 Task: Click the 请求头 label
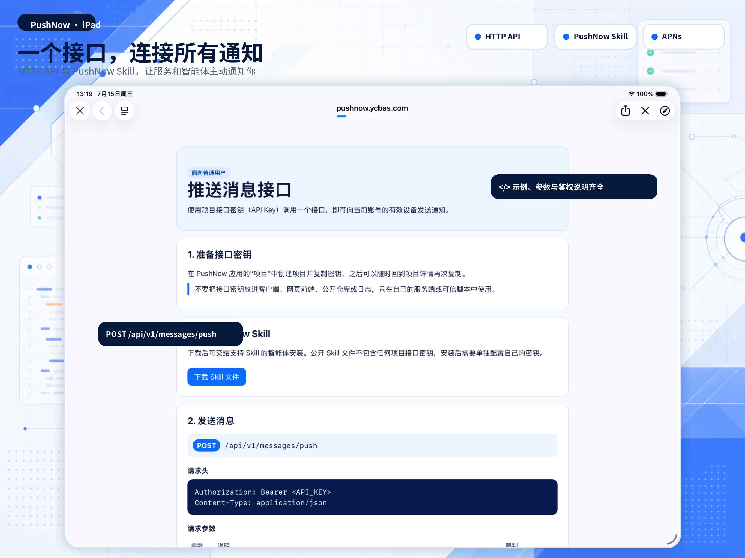tap(198, 471)
